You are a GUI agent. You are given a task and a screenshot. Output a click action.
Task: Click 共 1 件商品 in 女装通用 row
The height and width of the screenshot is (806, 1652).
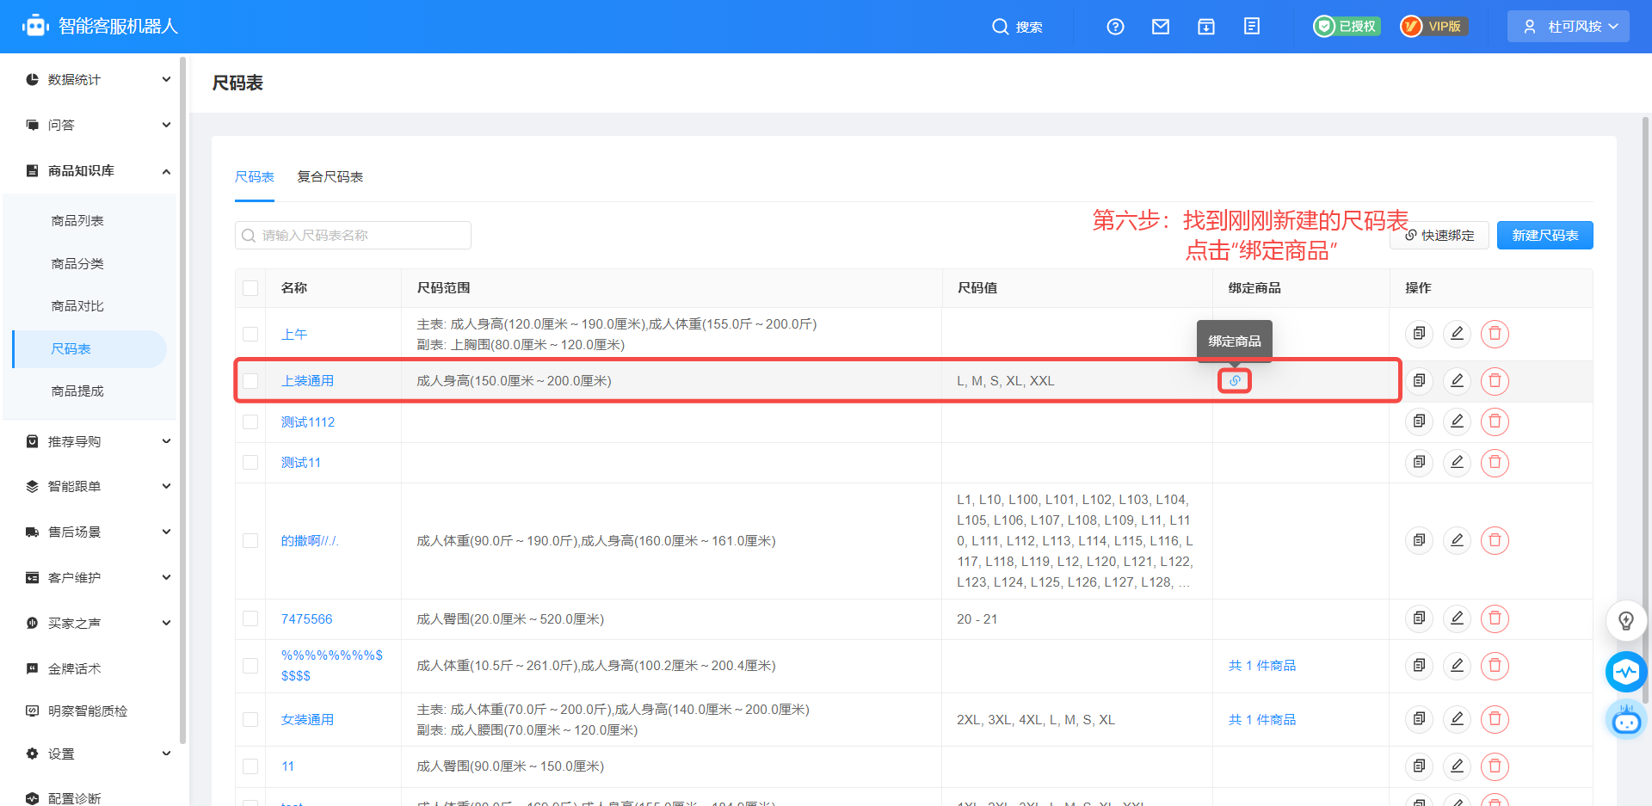pos(1262,719)
